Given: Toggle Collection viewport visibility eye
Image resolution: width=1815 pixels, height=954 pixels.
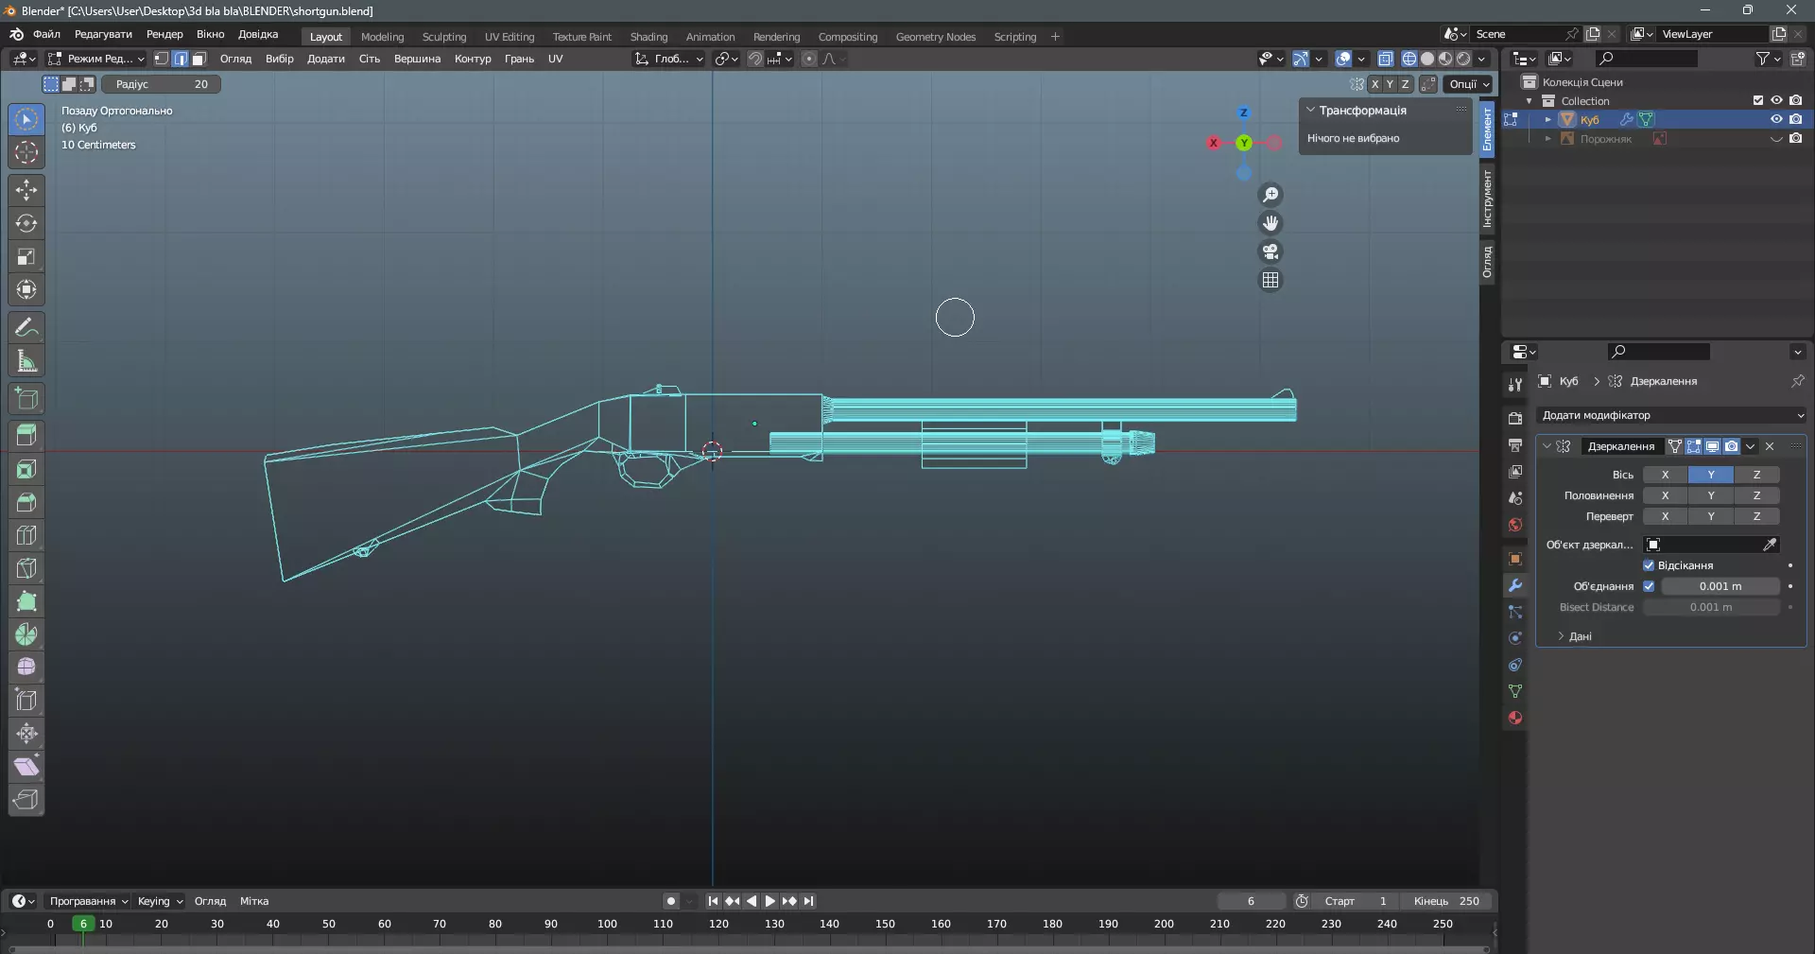Looking at the screenshot, I should pyautogui.click(x=1776, y=100).
